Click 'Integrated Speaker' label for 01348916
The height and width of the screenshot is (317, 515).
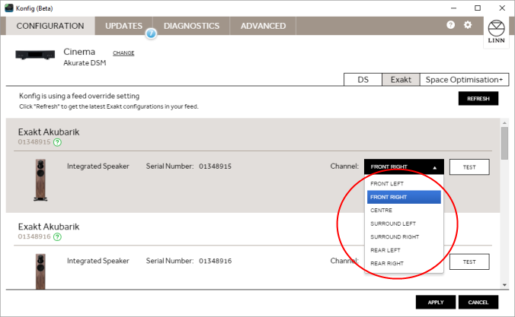click(x=98, y=261)
